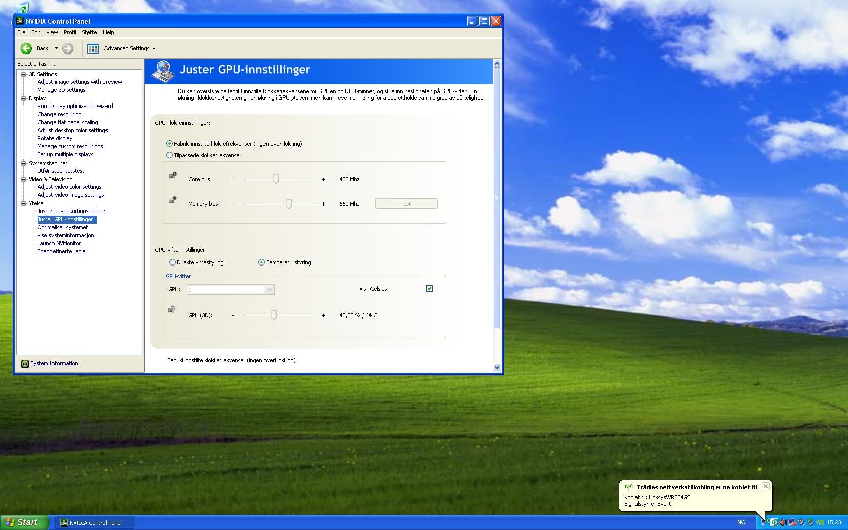848x530 pixels.
Task: Collapse the Ytelse tree node
Action: [x=23, y=203]
